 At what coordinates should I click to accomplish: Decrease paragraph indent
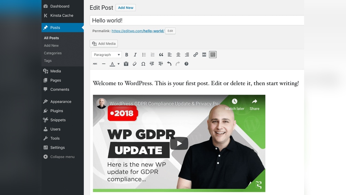(x=152, y=64)
